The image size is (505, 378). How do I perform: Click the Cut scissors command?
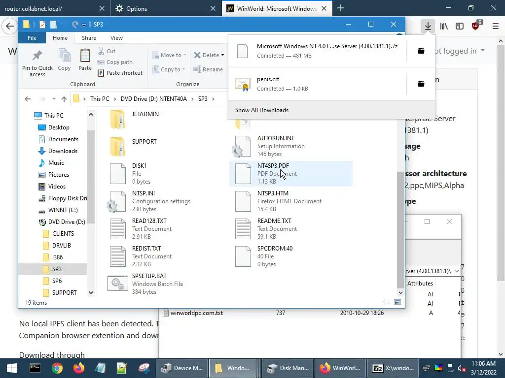[x=107, y=51]
